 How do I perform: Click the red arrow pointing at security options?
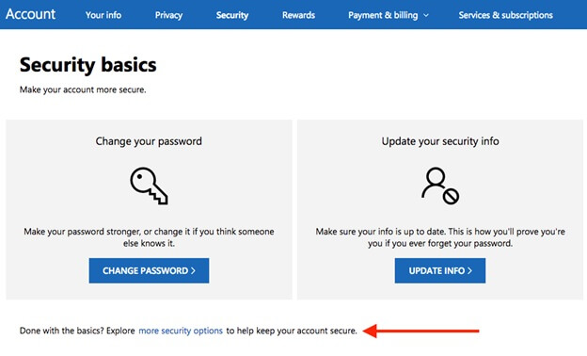click(x=420, y=331)
